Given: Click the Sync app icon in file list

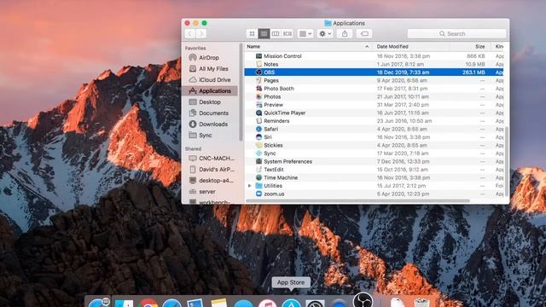Looking at the screenshot, I should pos(258,153).
